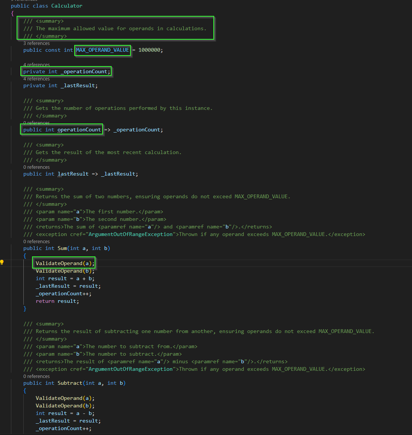The image size is (412, 435).
Task: Click the summary comment about maximum operand value
Action: click(114, 28)
